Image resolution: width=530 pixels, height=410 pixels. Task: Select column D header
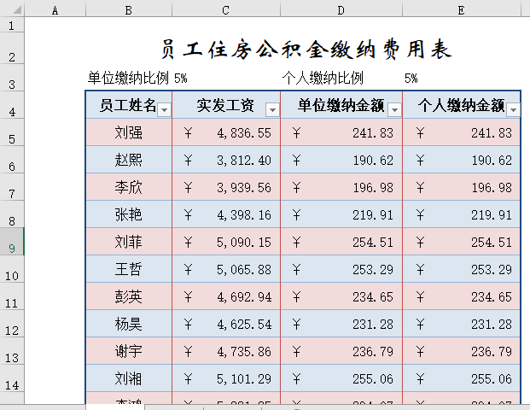[x=341, y=9]
